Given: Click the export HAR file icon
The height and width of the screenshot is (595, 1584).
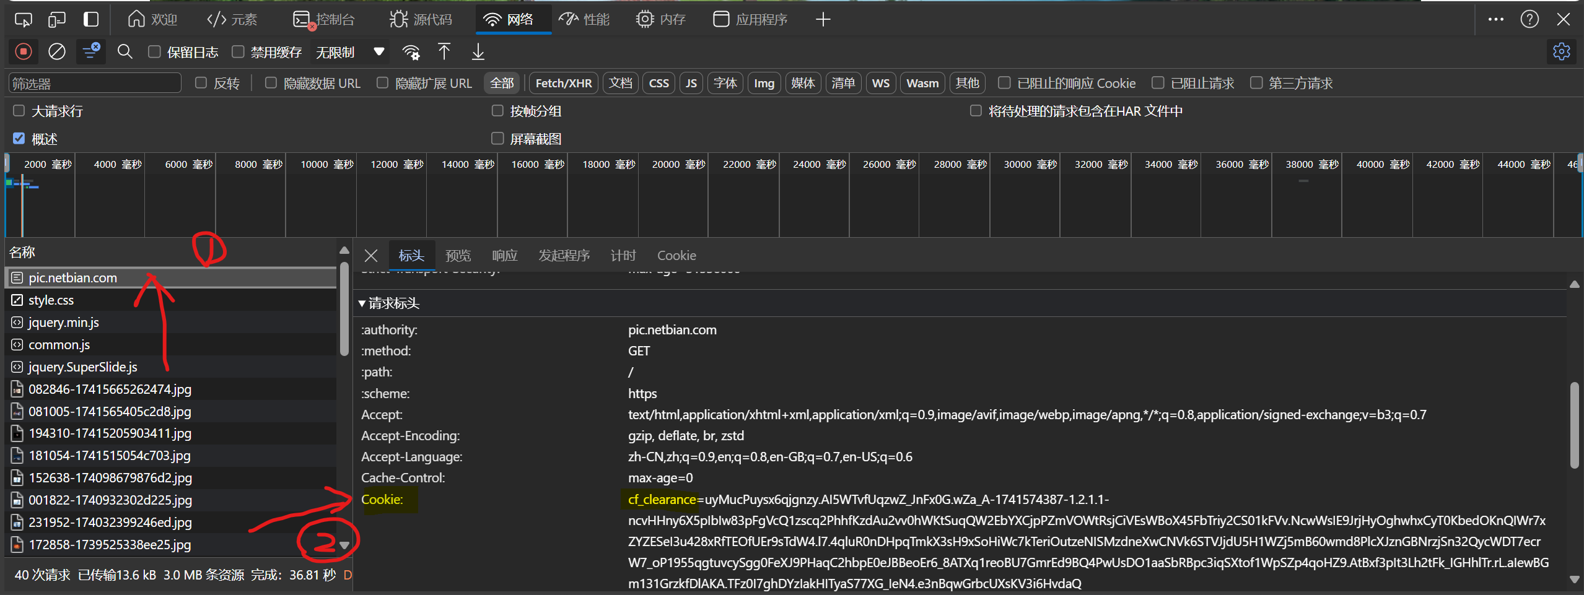Looking at the screenshot, I should (x=477, y=52).
